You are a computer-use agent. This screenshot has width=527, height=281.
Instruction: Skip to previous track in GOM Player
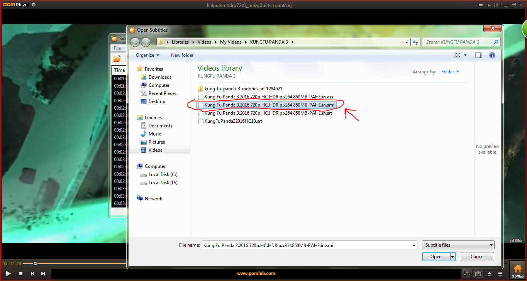(x=32, y=274)
